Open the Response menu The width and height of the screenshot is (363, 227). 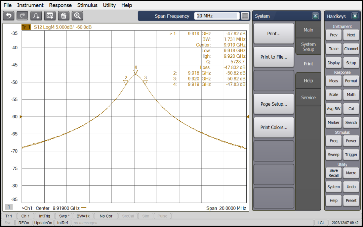tap(60, 5)
